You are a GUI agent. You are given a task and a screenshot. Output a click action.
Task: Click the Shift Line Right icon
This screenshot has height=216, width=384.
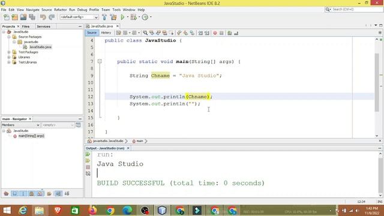click(207, 33)
